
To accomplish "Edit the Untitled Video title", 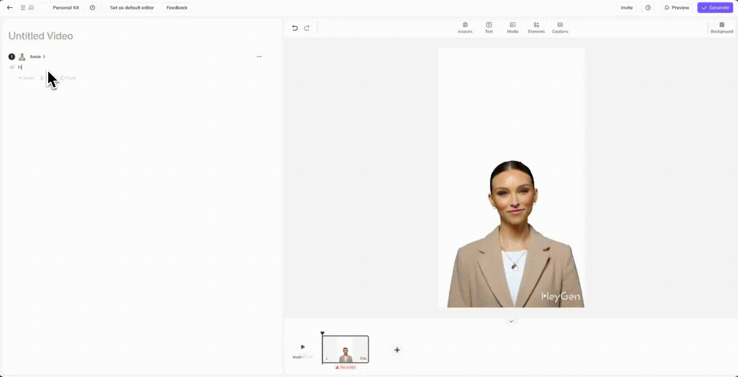I will [x=41, y=36].
